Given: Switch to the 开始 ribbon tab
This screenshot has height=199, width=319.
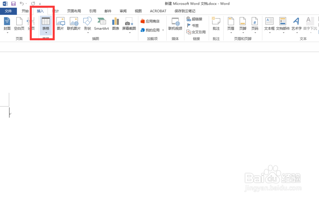Looking at the screenshot, I should coord(26,11).
